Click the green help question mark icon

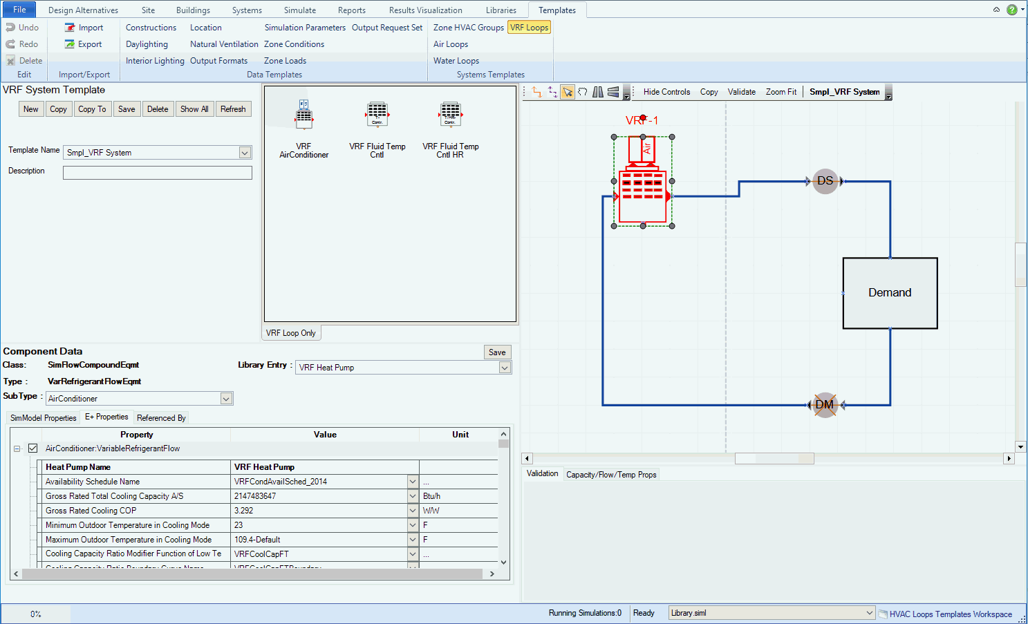1012,10
